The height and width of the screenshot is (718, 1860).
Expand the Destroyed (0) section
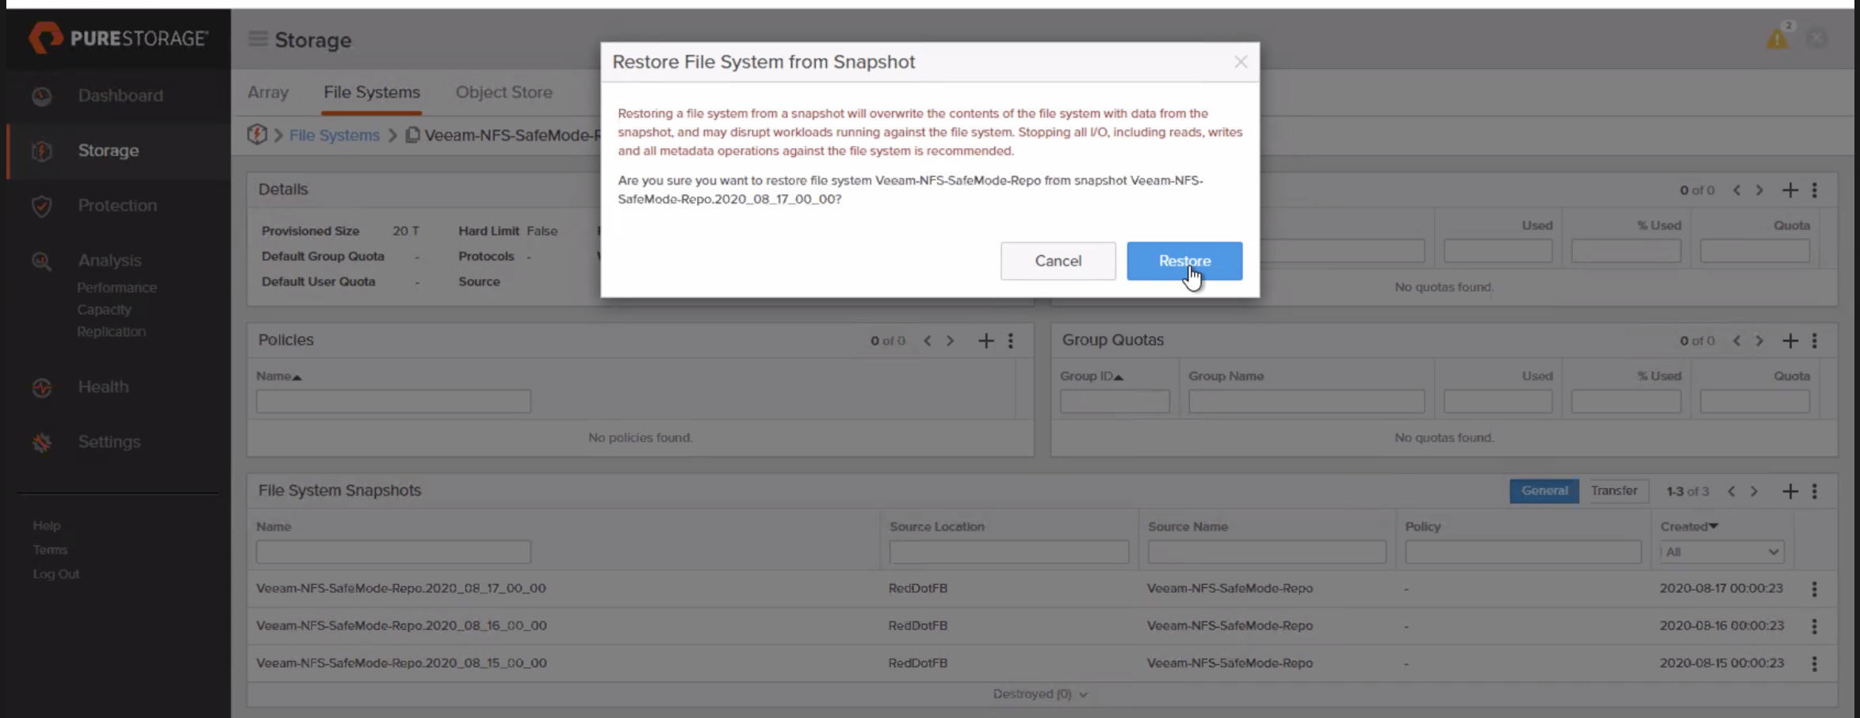[x=1039, y=694]
